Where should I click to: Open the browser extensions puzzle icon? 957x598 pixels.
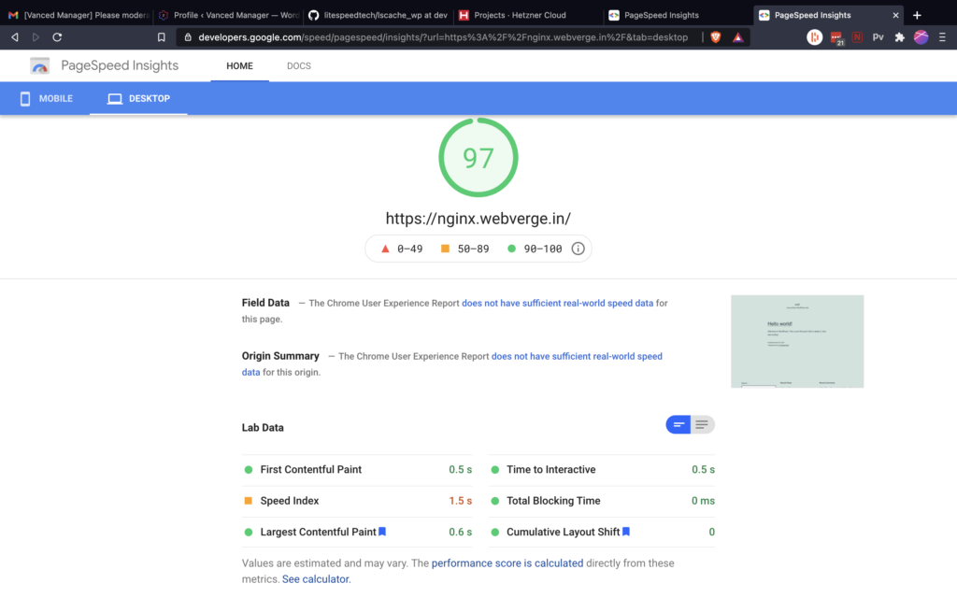pyautogui.click(x=900, y=37)
